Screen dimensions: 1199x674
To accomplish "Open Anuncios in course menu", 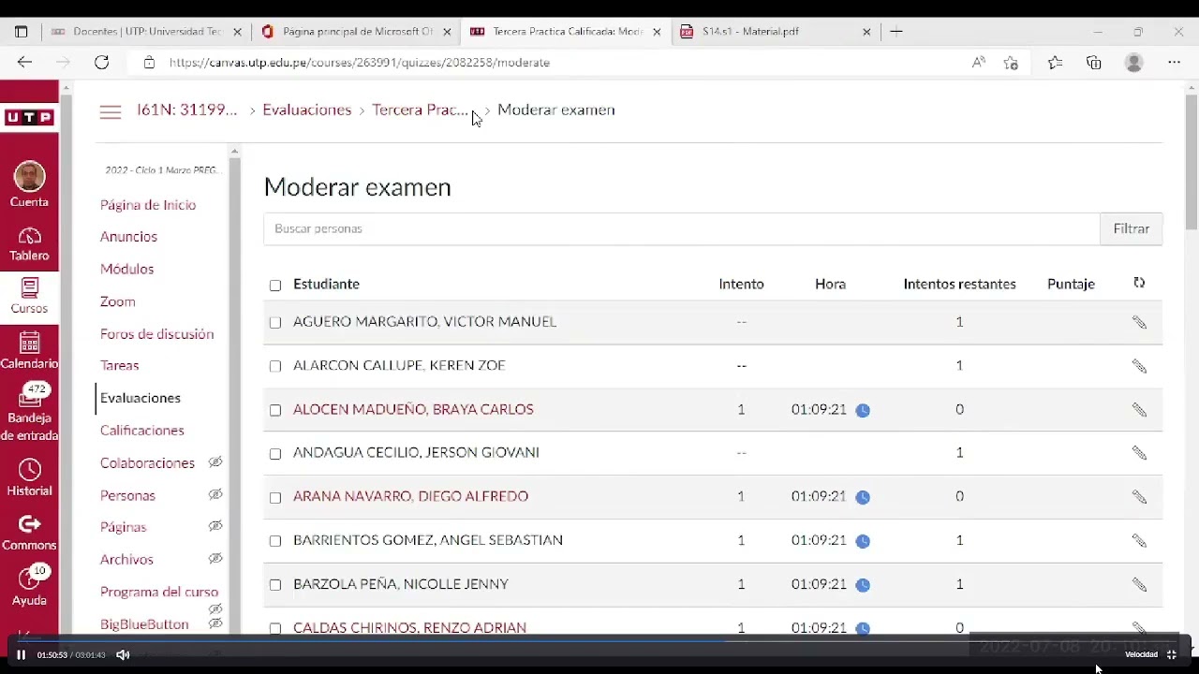I will tap(128, 237).
